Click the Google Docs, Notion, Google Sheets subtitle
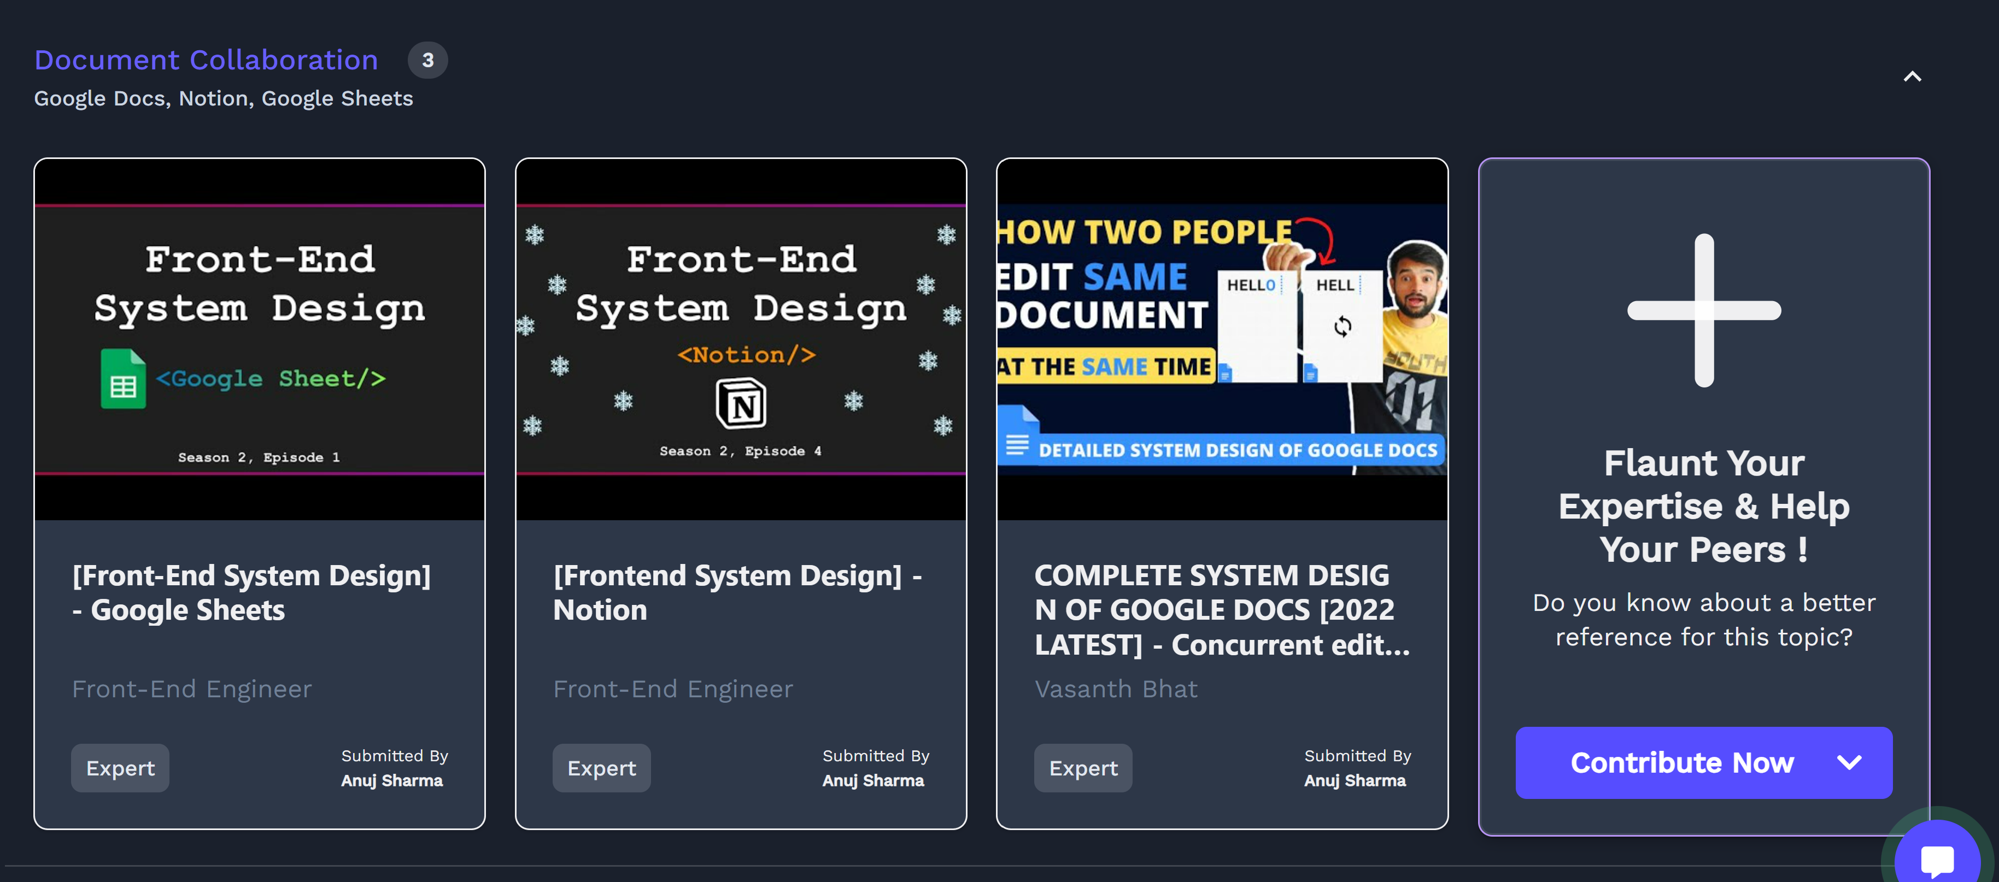Image resolution: width=1999 pixels, height=882 pixels. pos(224,98)
